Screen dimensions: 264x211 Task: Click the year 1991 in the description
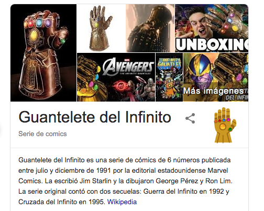pyautogui.click(x=104, y=171)
